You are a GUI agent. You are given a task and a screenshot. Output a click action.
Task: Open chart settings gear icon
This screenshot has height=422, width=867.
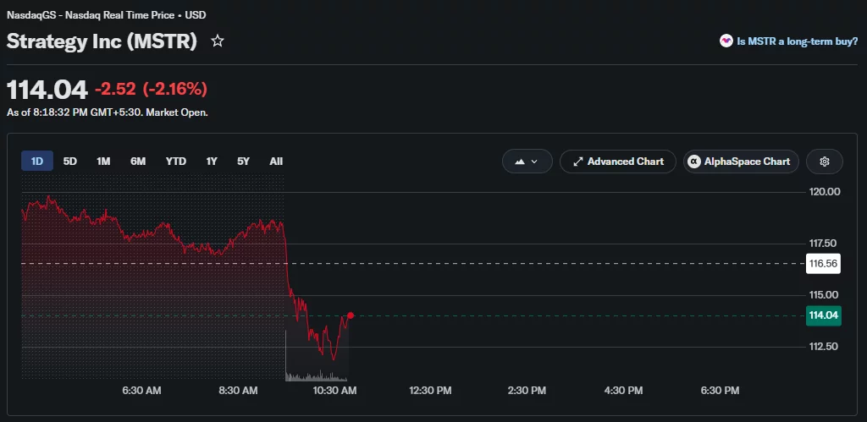click(x=825, y=162)
